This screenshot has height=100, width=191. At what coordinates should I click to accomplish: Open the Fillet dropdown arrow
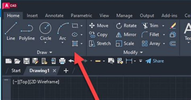coord(164,35)
